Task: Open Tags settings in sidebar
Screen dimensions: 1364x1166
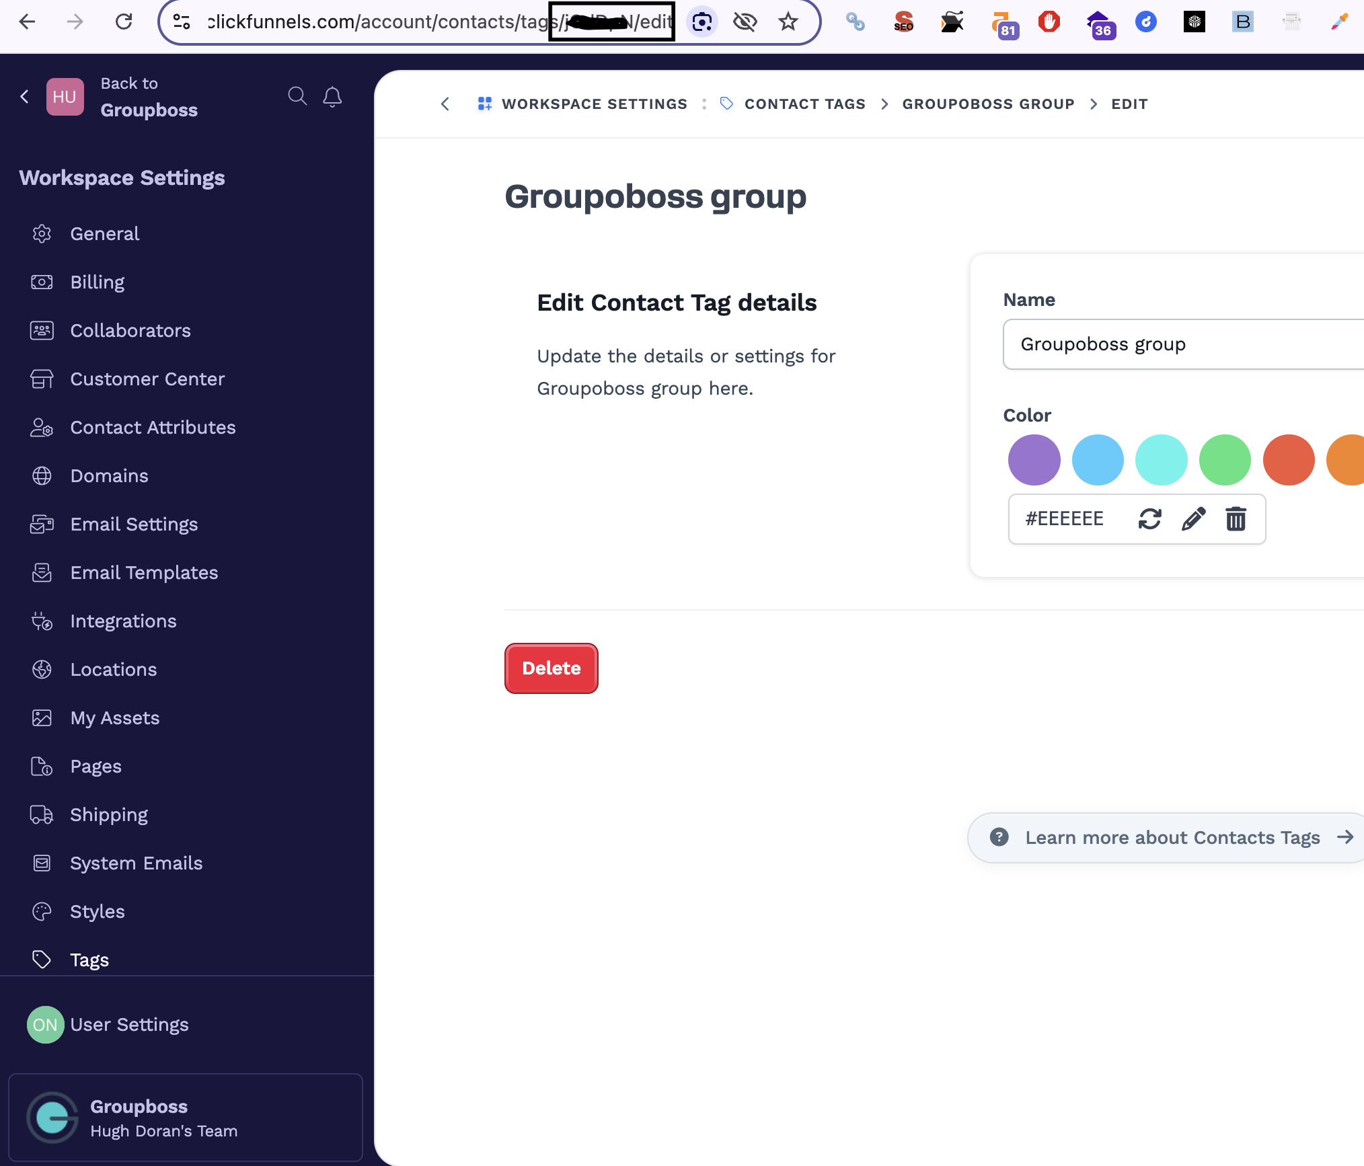Action: tap(89, 960)
